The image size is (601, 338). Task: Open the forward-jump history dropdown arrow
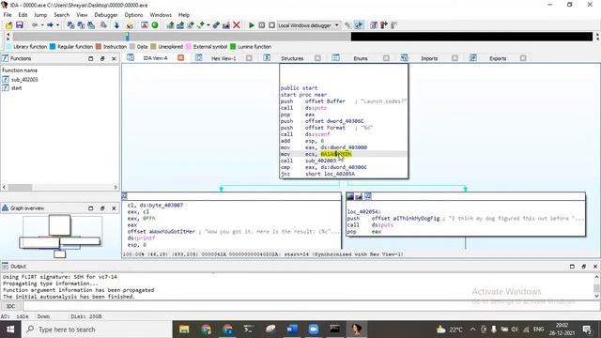coord(57,25)
